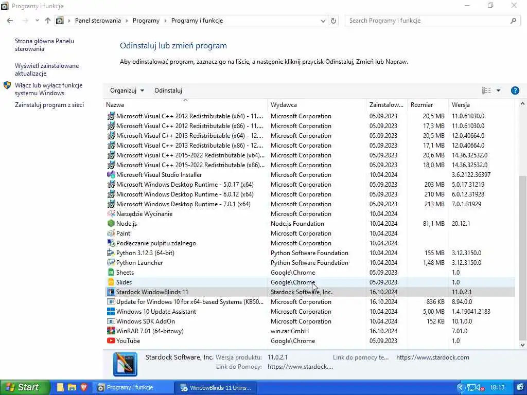Click the taskbar clock showing 18:13
This screenshot has height=395, width=527.
(497, 388)
